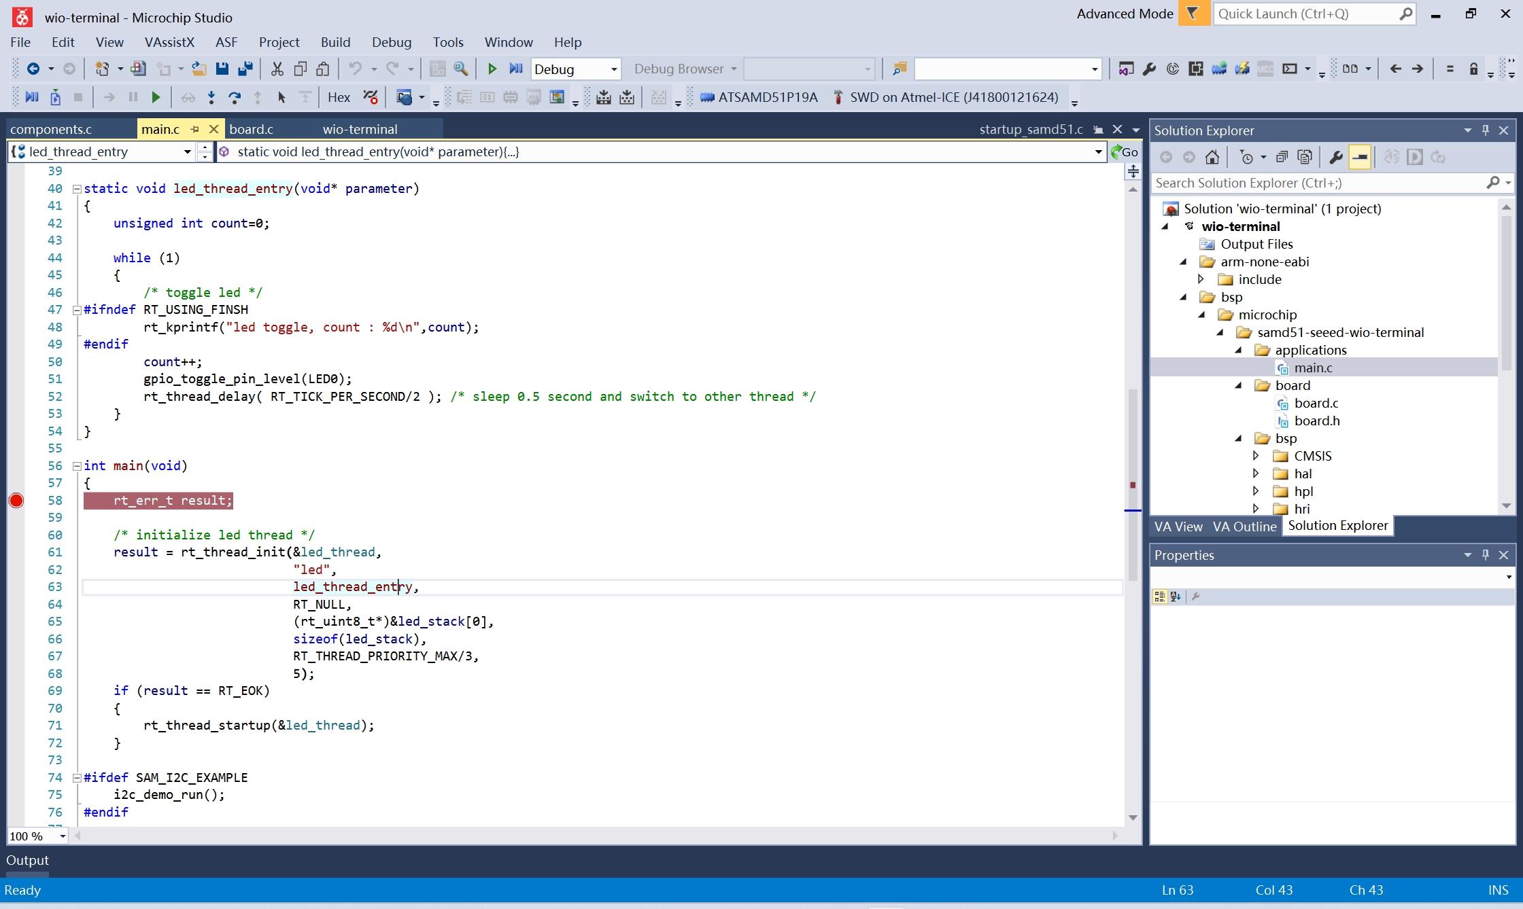Open the Debug configuration dropdown

pyautogui.click(x=613, y=69)
